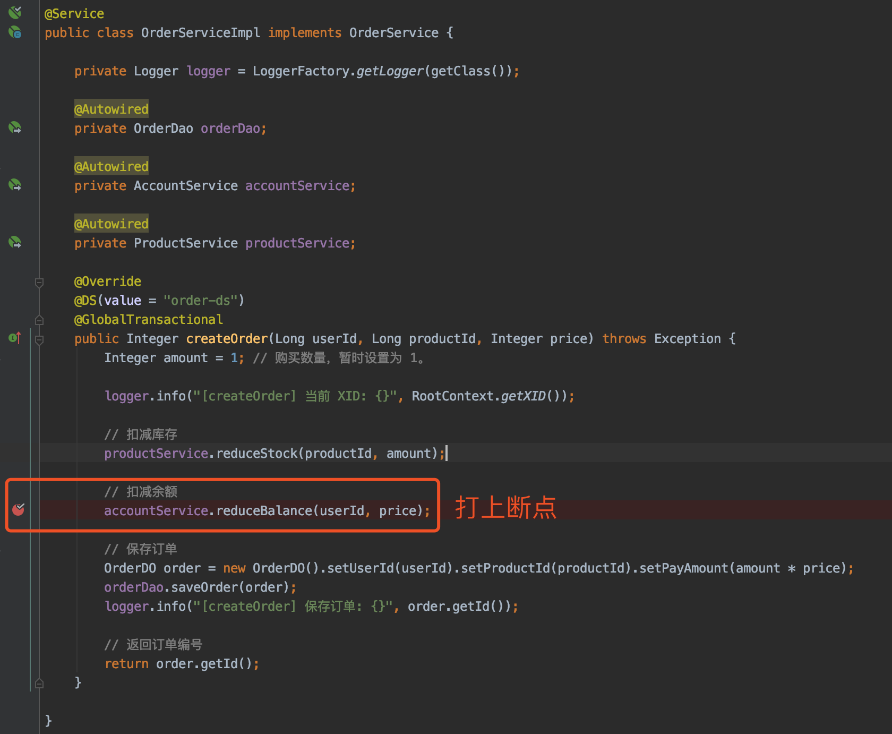892x734 pixels.
Task: Click the "// 保存订单" comment
Action: pos(141,549)
